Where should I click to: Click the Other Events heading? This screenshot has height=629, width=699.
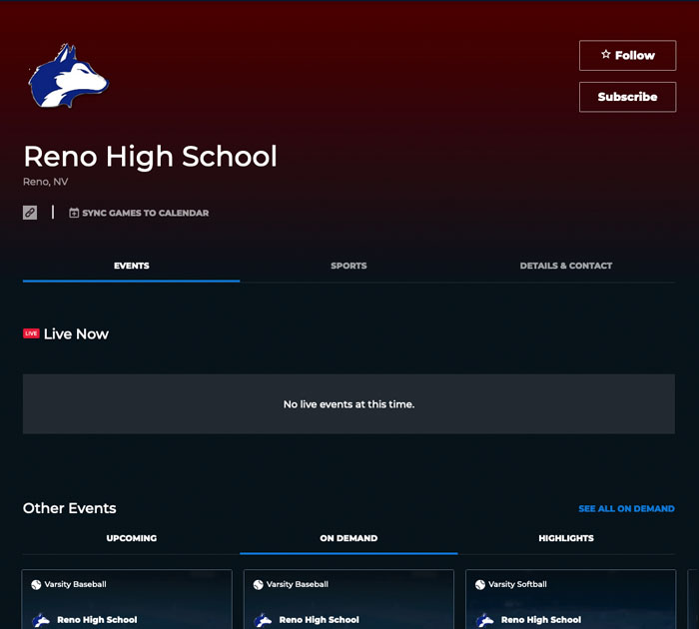click(70, 508)
